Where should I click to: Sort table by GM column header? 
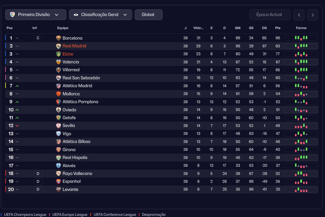[x=238, y=28]
